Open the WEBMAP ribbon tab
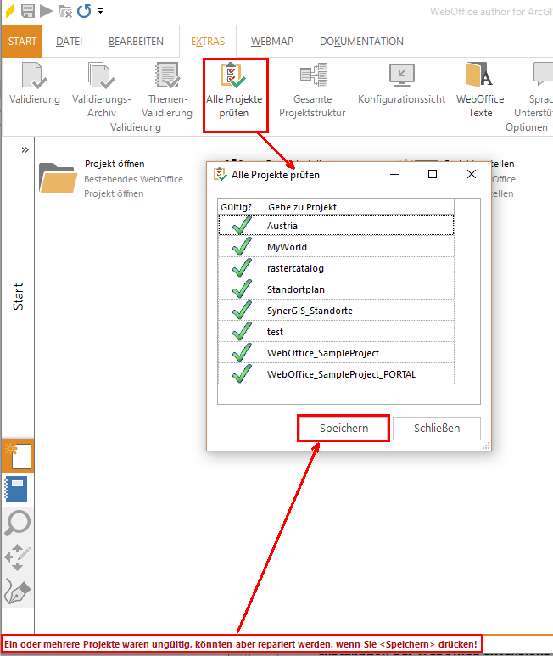553x656 pixels. pos(271,42)
